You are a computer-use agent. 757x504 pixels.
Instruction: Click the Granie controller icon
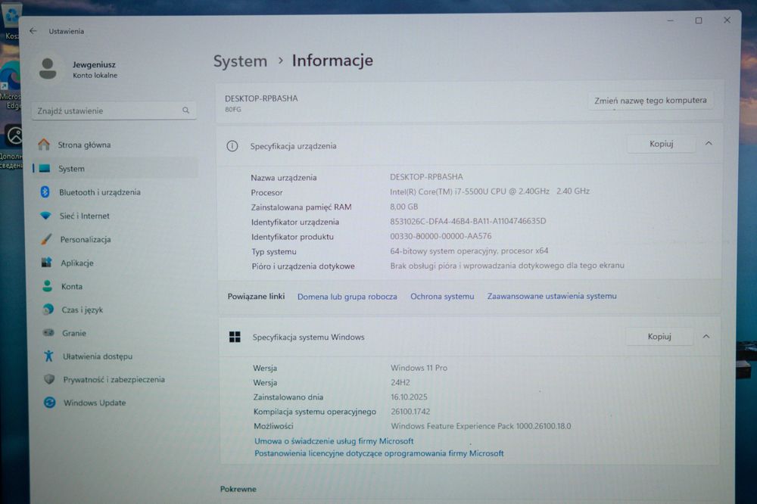click(x=48, y=333)
